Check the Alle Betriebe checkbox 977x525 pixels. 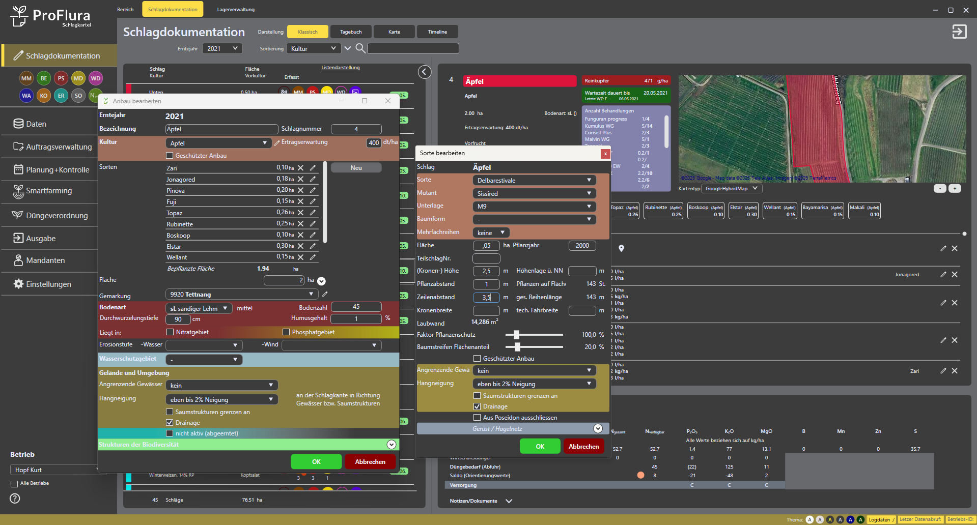coord(14,484)
